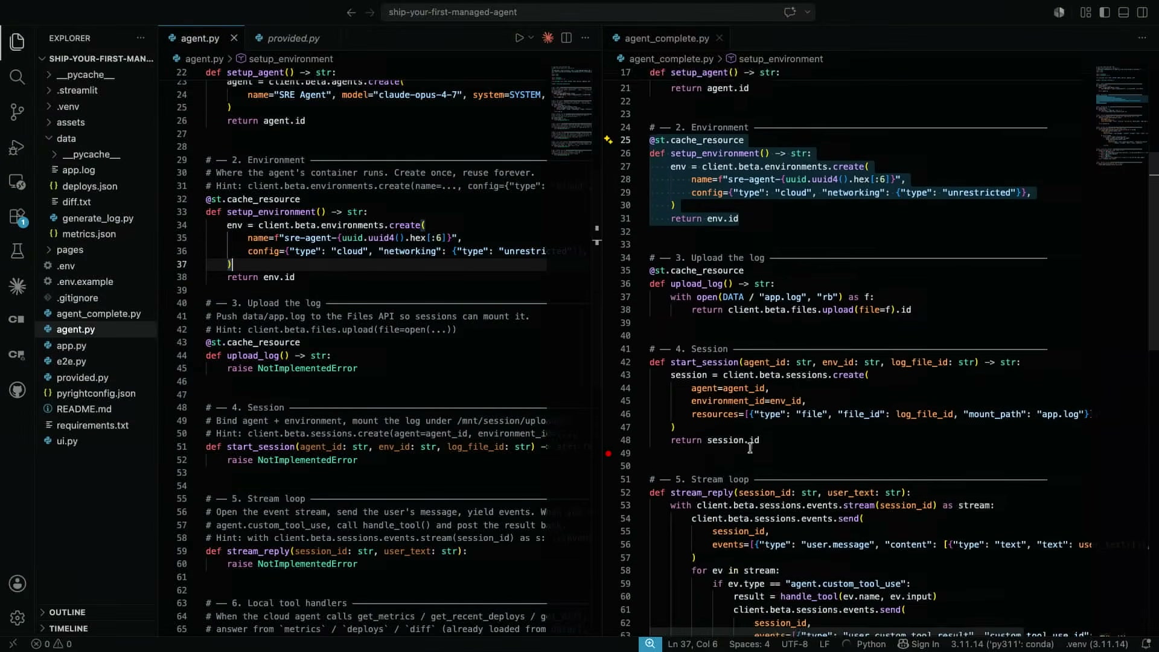Screen dimensions: 1159x652
Task: Go forward in navigation history
Action: pos(369,12)
